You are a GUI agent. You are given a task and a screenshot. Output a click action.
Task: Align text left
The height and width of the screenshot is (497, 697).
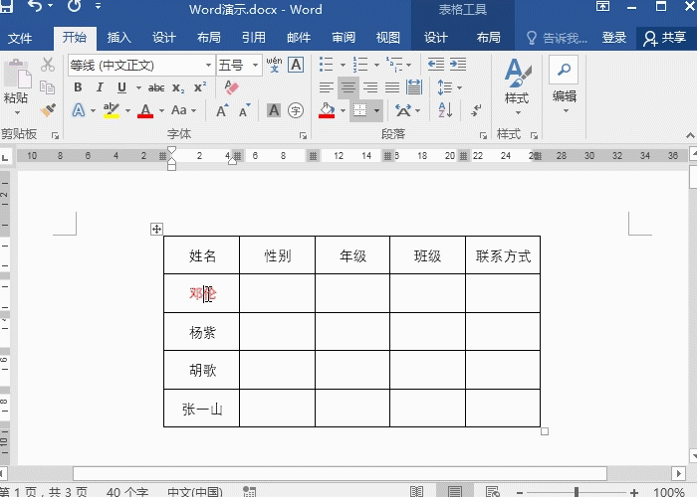[327, 87]
